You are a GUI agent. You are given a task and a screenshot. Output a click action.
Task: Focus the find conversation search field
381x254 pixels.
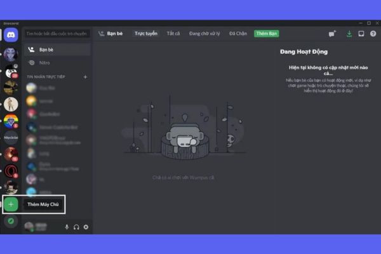click(x=57, y=34)
